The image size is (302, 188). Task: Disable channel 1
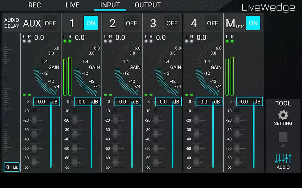[x=91, y=23]
